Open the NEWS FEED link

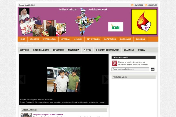pos(138,5)
